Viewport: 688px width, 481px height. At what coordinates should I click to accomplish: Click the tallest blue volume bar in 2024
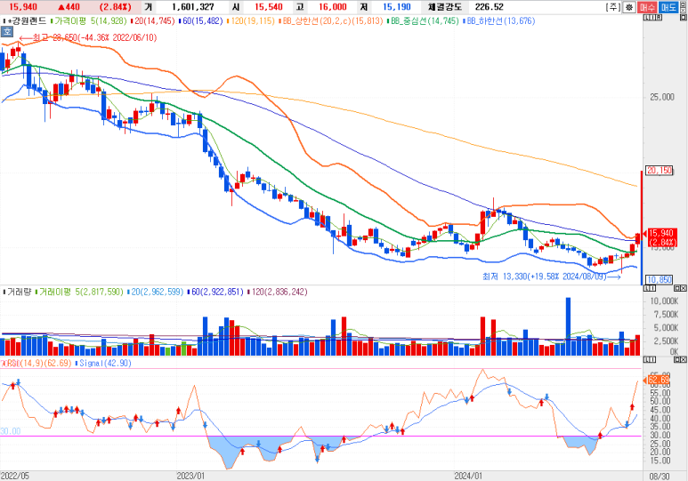pos(568,326)
